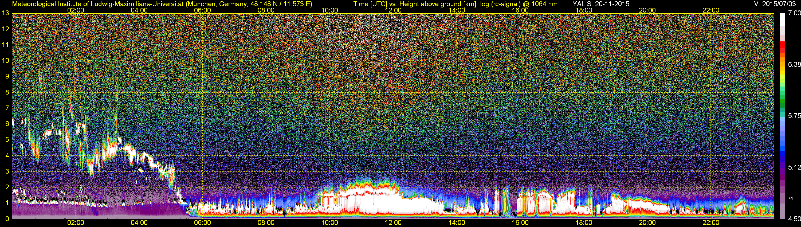Click the 08:00 label on the bottom time axis
This screenshot has height=227, width=801.
pyautogui.click(x=266, y=223)
